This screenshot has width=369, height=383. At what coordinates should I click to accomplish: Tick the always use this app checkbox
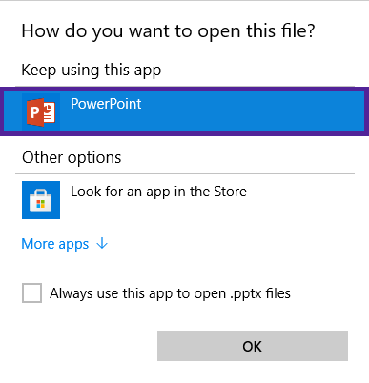[31, 292]
